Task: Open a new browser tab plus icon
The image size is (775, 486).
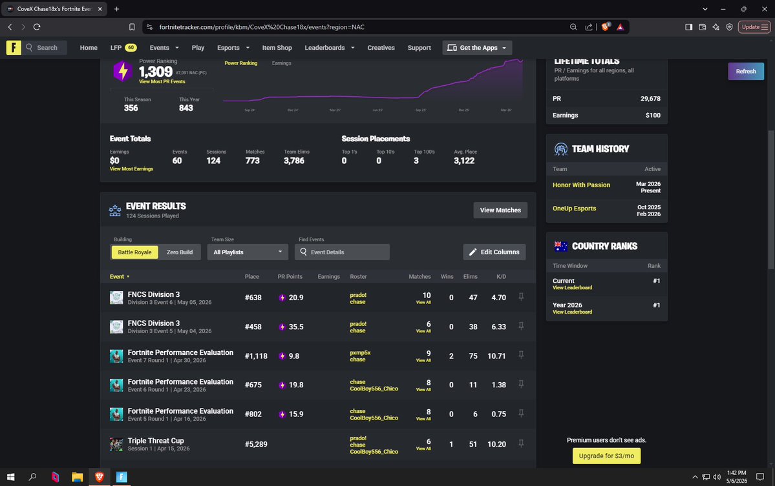Action: [x=116, y=9]
